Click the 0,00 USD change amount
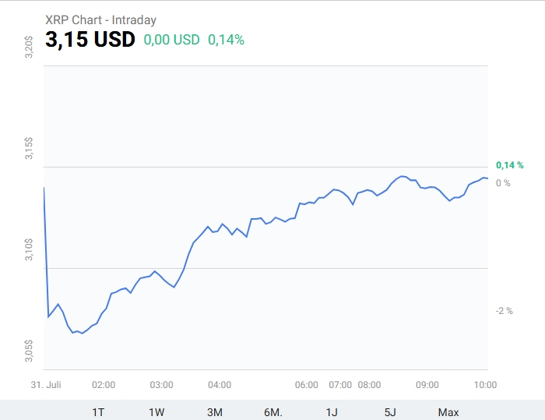 (172, 40)
